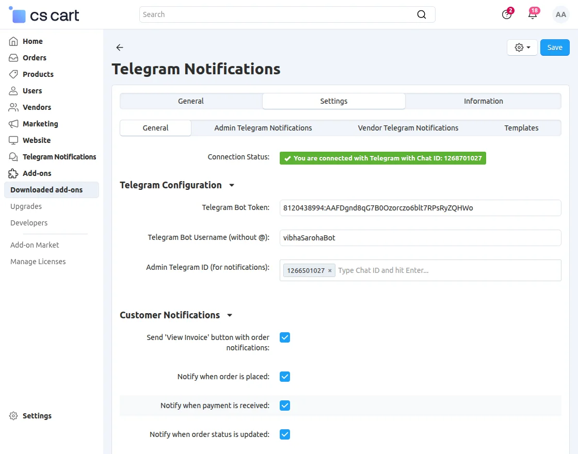Open Developers in sidebar
The image size is (578, 454).
tap(29, 223)
